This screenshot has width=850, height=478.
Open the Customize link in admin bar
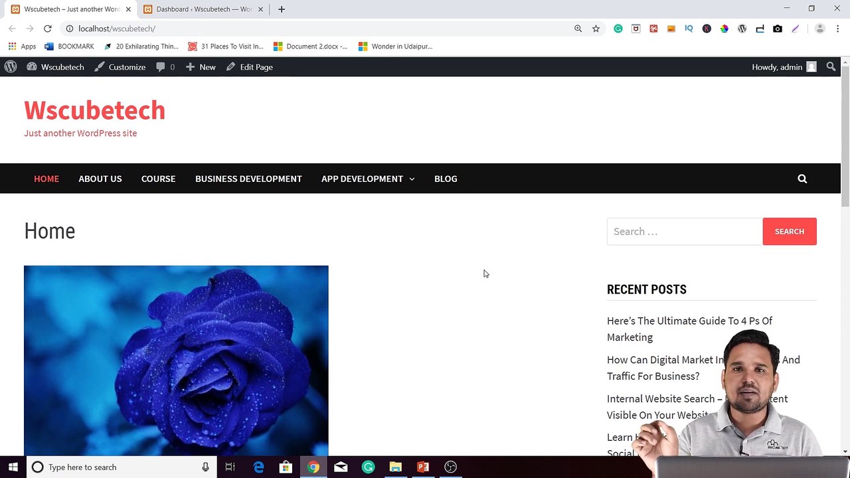pos(120,67)
